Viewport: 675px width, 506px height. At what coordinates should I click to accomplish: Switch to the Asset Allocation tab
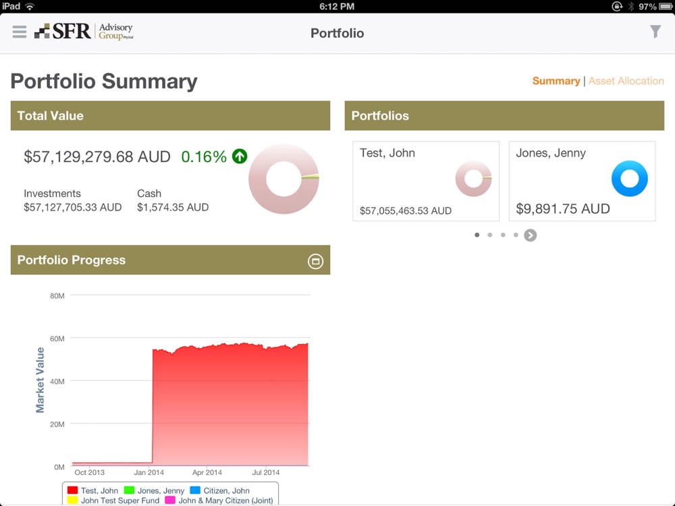[626, 81]
